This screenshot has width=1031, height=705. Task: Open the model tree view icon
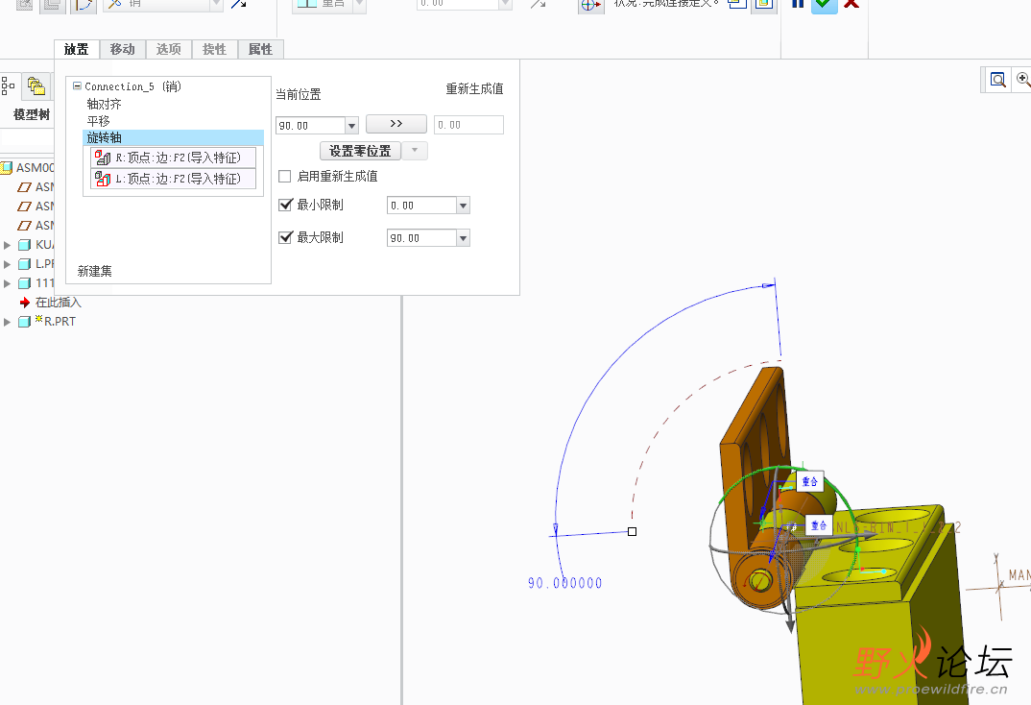point(9,86)
